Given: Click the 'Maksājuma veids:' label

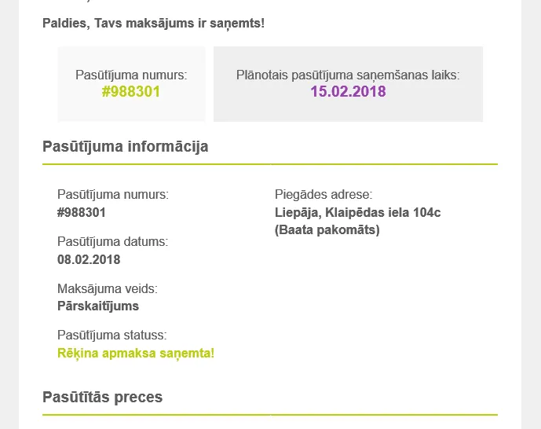Looking at the screenshot, I should coord(108,288).
